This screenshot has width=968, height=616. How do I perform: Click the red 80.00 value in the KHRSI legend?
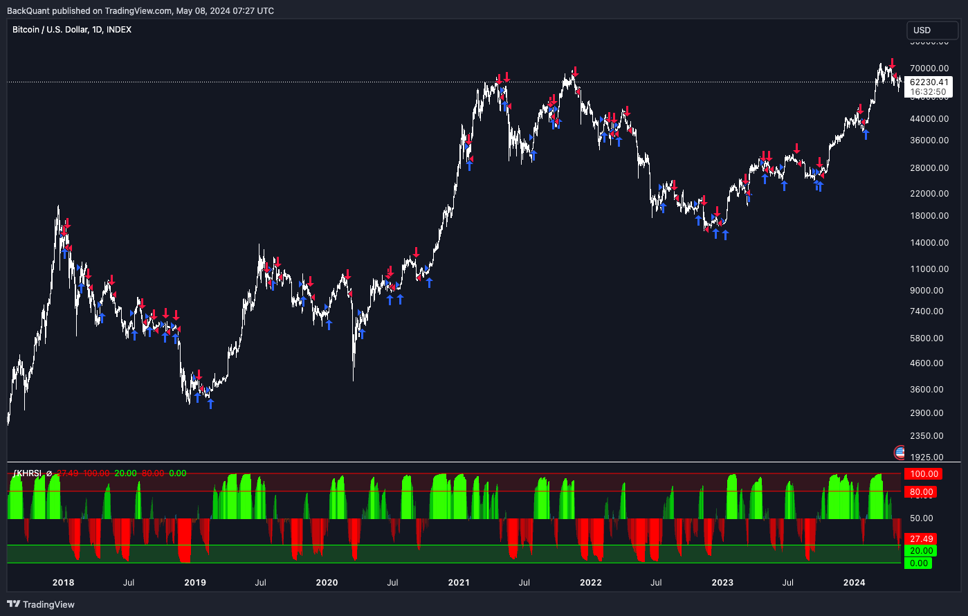pos(153,473)
